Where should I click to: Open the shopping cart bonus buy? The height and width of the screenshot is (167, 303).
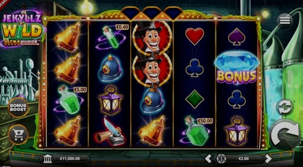(18, 135)
